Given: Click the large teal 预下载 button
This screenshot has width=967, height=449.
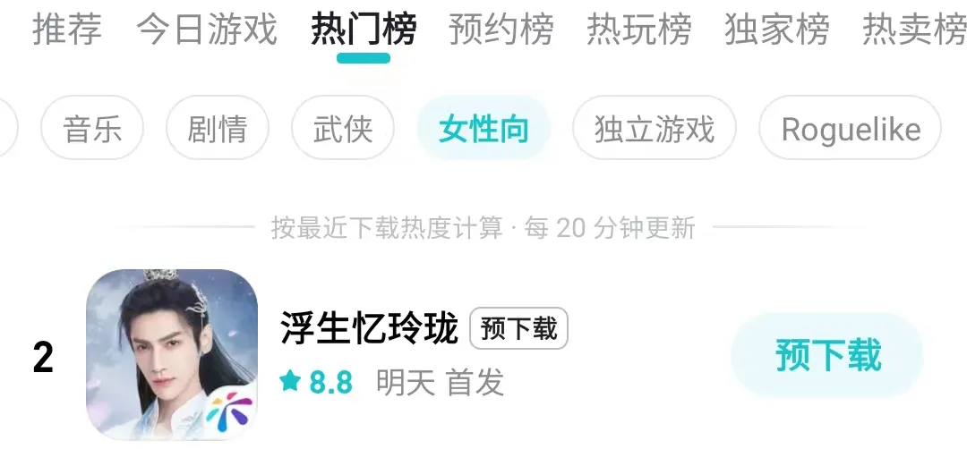Looking at the screenshot, I should (827, 355).
